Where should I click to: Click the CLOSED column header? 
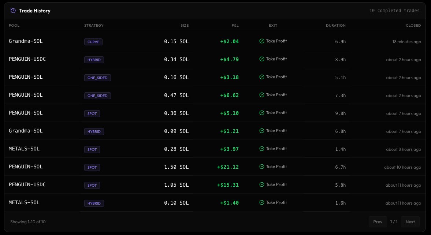413,25
